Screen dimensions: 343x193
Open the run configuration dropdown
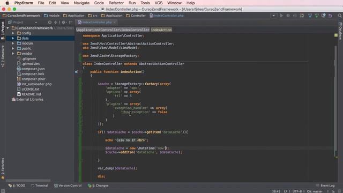point(273,16)
